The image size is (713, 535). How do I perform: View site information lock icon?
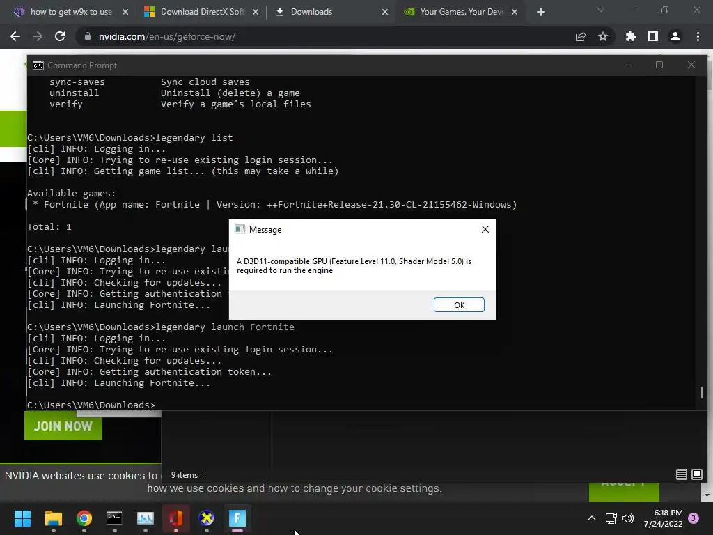(87, 36)
